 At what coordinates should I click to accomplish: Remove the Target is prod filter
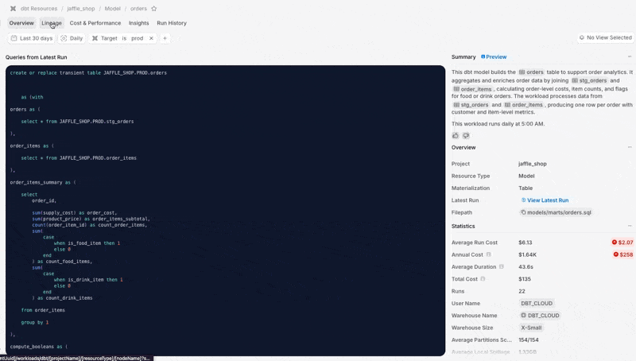click(x=151, y=38)
